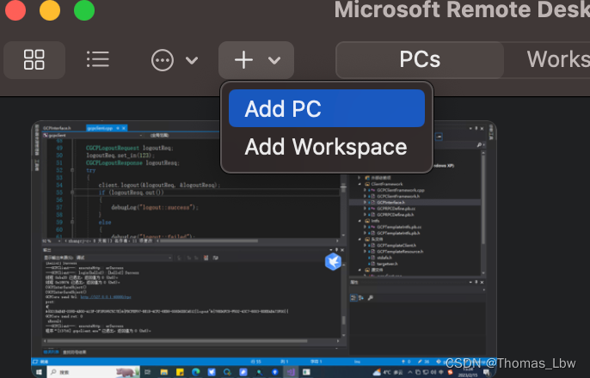Select GCPTemplateIntfs.pb.cc in Solution Explorer
Viewport: 590px width, 378px height.
[x=399, y=227]
